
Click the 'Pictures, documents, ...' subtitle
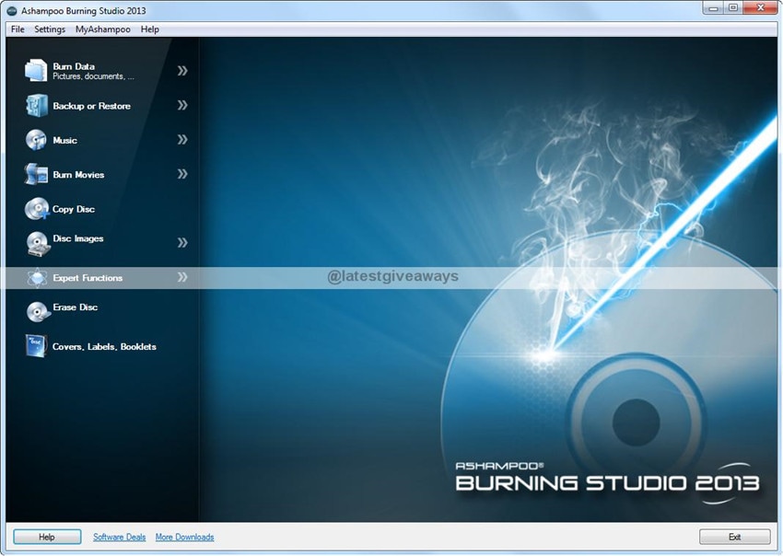pyautogui.click(x=93, y=76)
